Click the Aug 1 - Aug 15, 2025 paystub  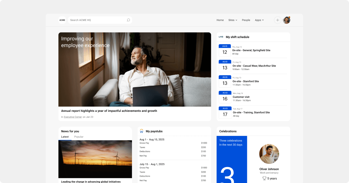(x=152, y=139)
